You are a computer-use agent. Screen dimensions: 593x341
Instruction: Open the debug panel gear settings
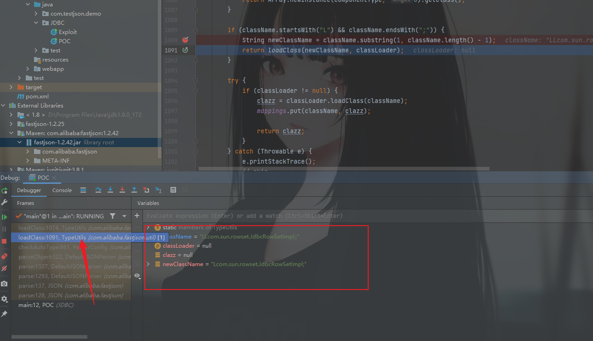4,299
